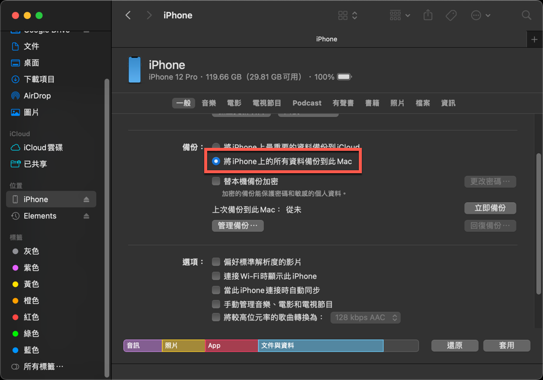Switch to the 資訊 tab

coord(448,103)
